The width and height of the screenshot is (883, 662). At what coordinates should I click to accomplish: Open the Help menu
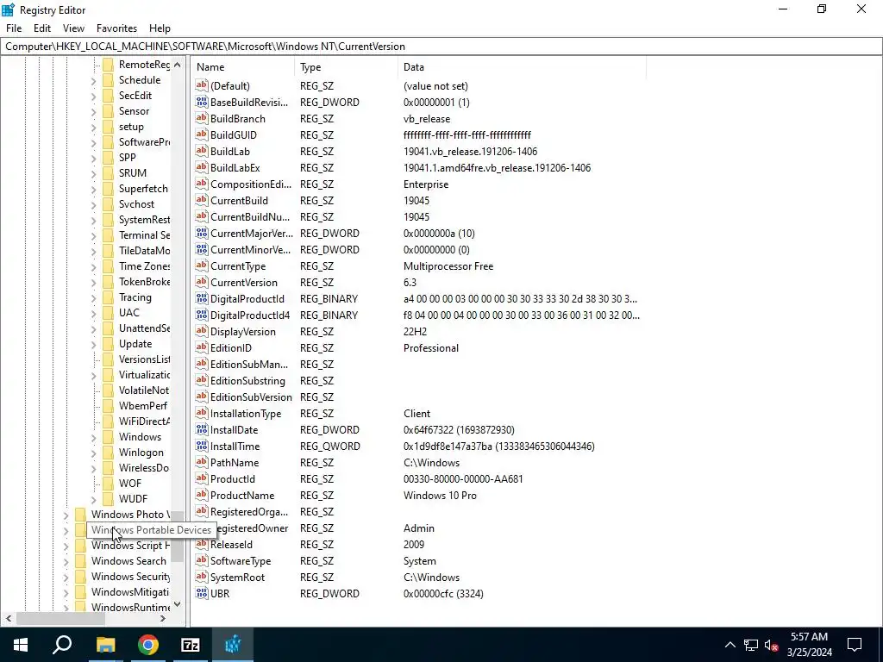[160, 28]
